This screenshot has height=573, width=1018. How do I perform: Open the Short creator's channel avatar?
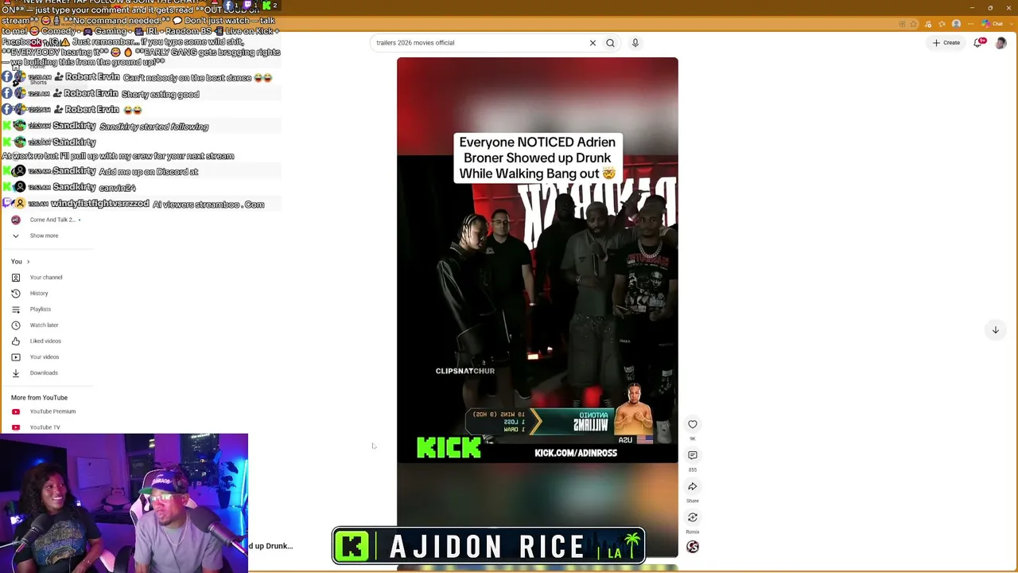coord(693,547)
